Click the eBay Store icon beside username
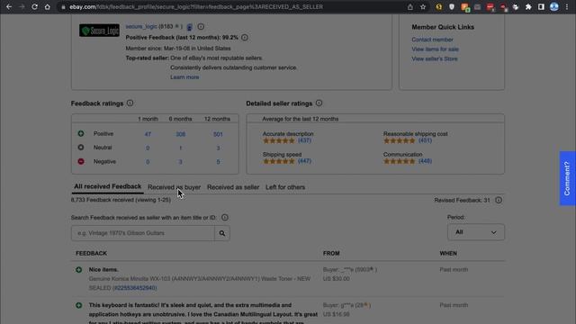This screenshot has width=576, height=324. [190, 27]
